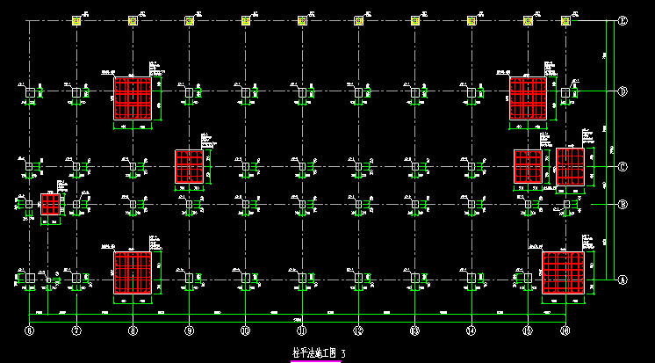Click the drawing title text at bottom
The height and width of the screenshot is (363, 655).
[x=319, y=353]
